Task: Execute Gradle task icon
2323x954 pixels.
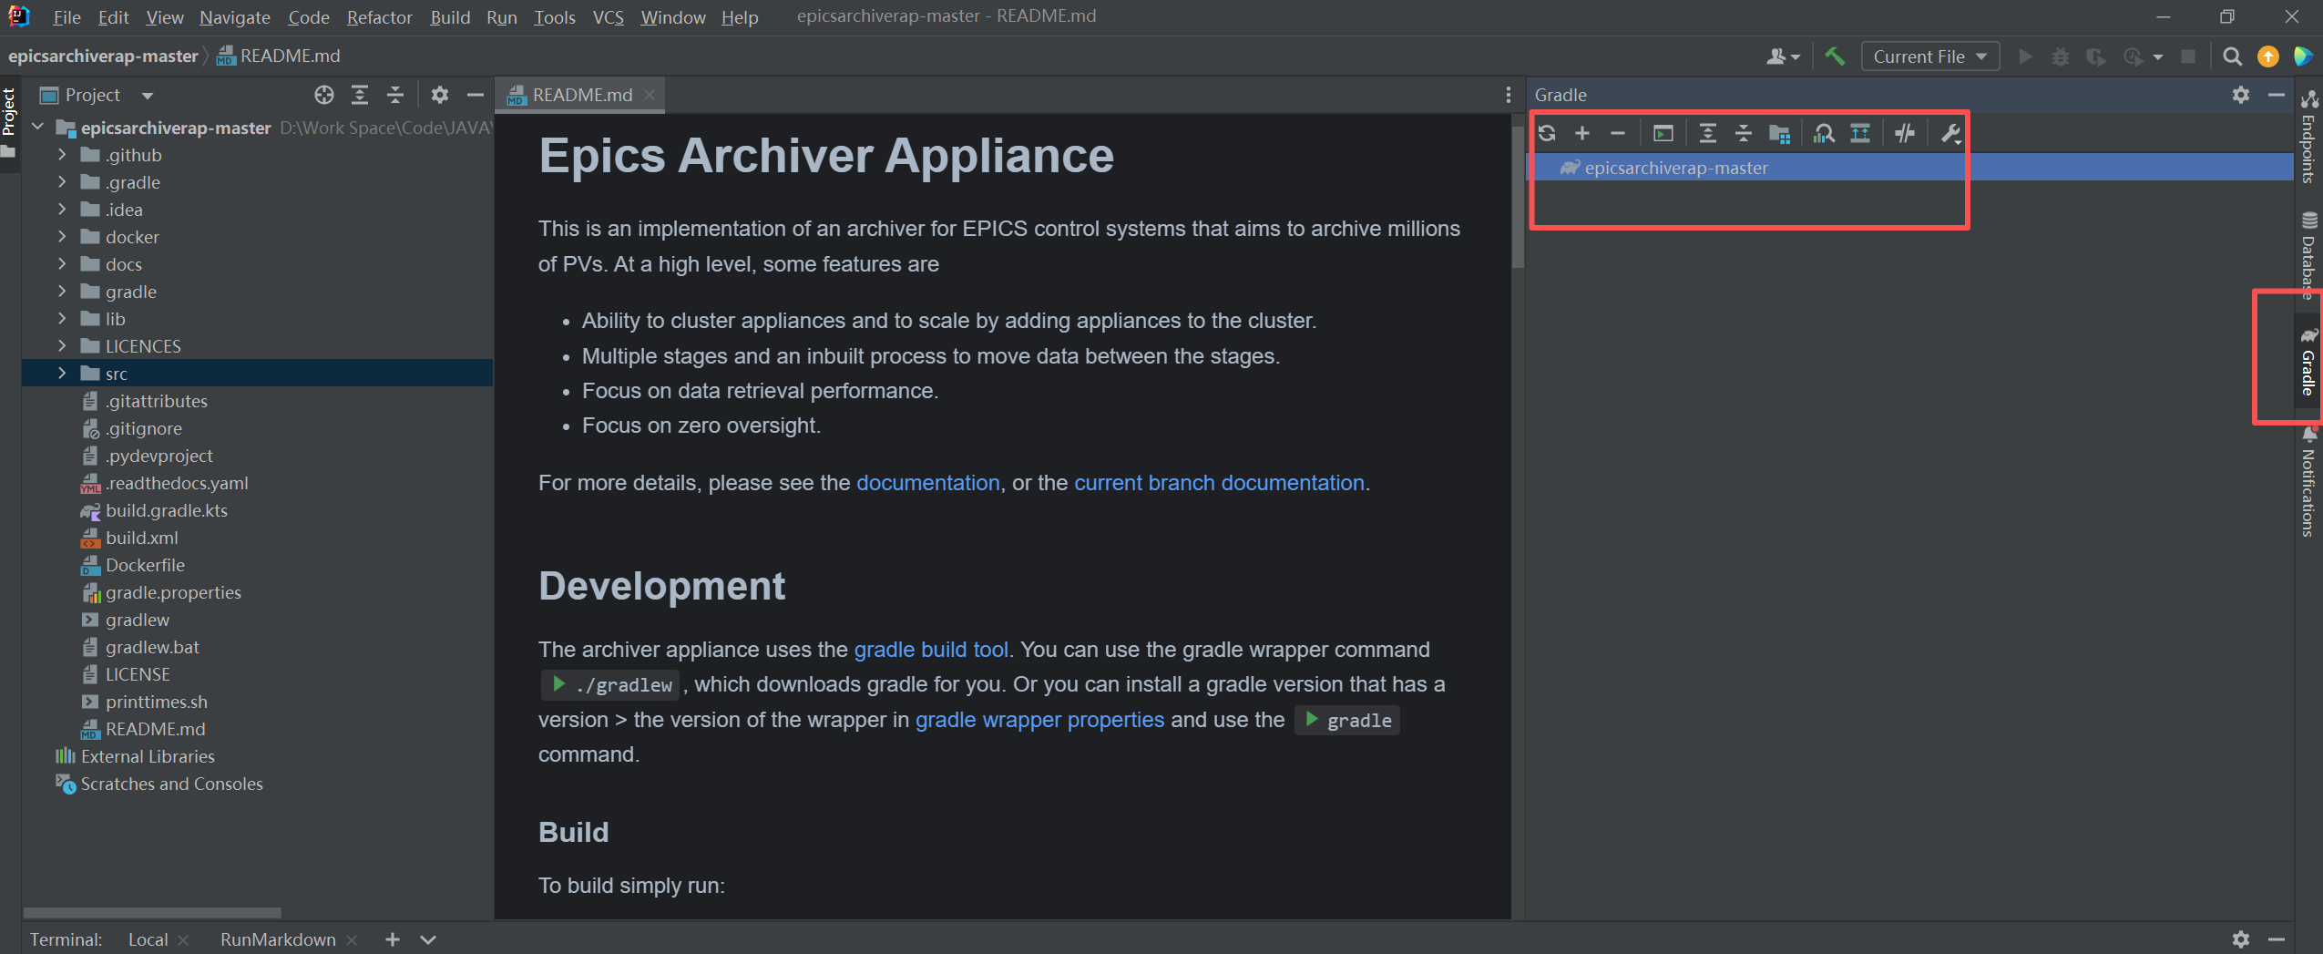Action: (x=1663, y=133)
